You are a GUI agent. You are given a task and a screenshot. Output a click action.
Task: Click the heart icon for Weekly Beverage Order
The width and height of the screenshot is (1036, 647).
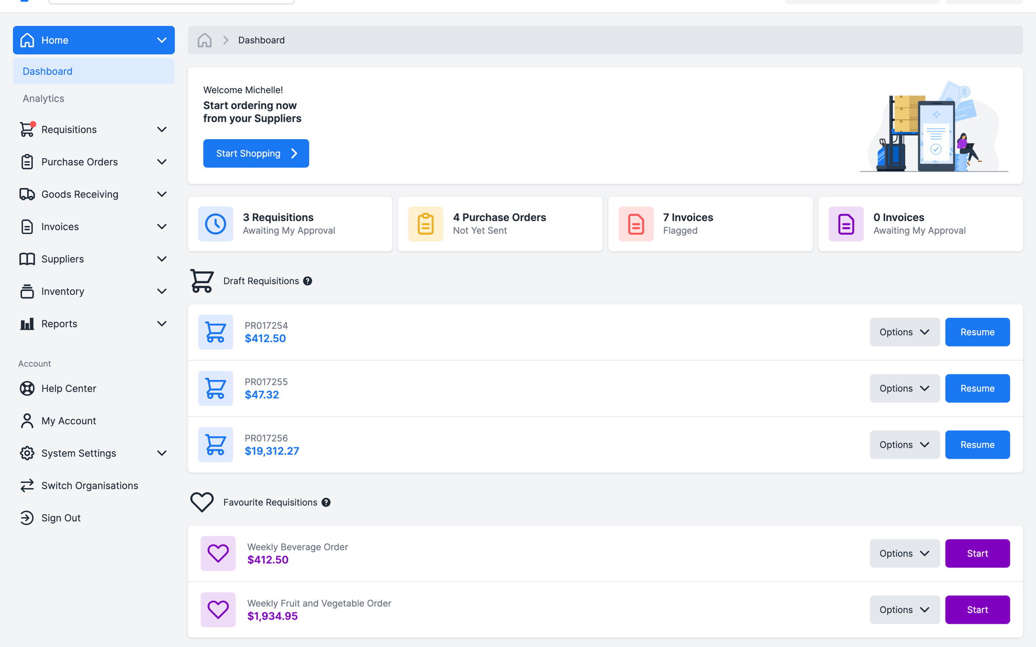tap(218, 553)
